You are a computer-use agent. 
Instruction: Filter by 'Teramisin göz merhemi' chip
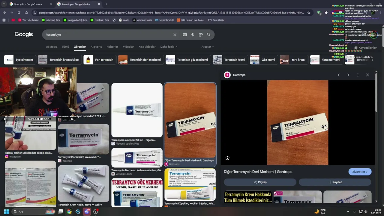tap(188, 60)
